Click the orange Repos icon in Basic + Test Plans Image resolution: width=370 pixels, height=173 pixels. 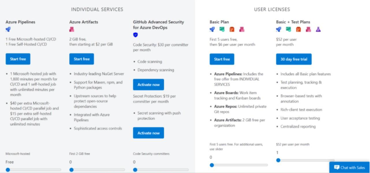[x=298, y=30]
